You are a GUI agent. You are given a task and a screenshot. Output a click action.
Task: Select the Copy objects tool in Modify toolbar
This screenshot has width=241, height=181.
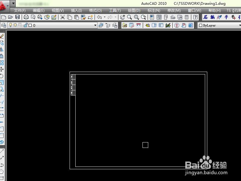coord(2,43)
